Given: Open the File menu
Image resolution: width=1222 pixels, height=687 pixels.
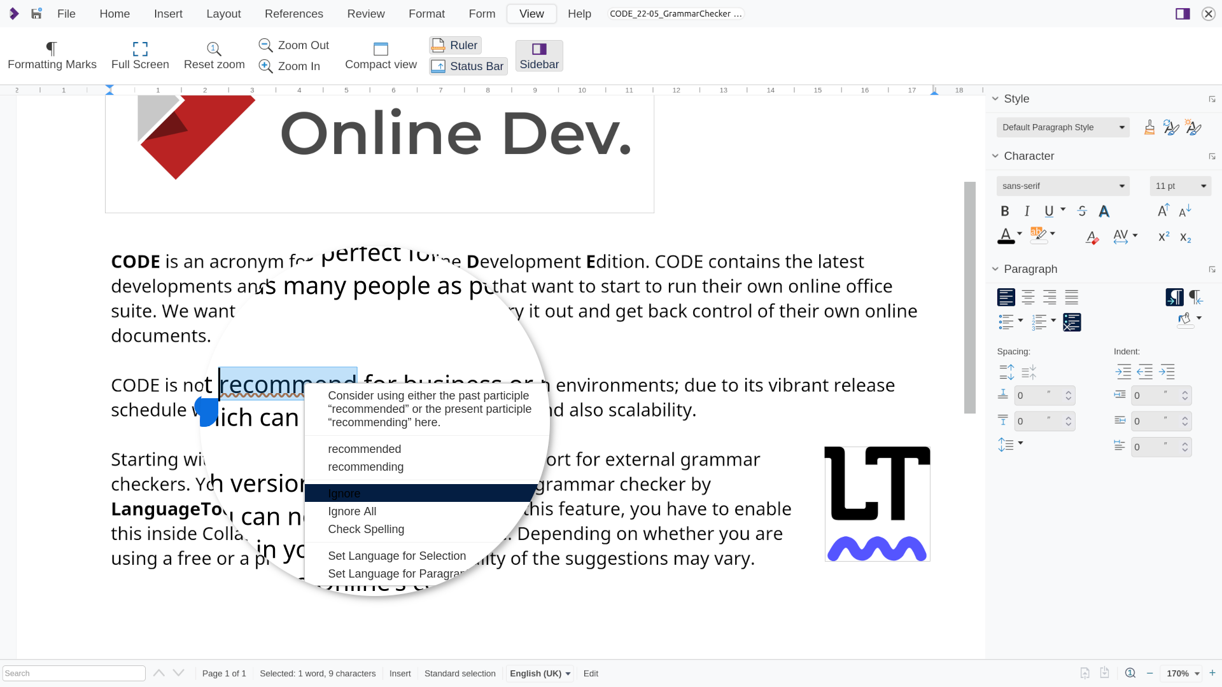Looking at the screenshot, I should pyautogui.click(x=66, y=13).
